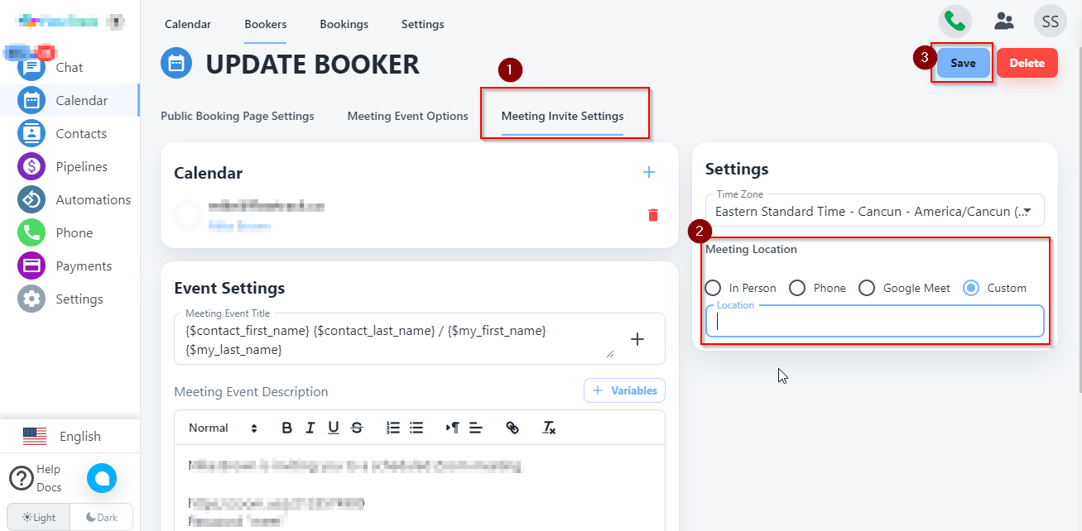Switch to Dark theme mode
1082x531 pixels.
(101, 517)
